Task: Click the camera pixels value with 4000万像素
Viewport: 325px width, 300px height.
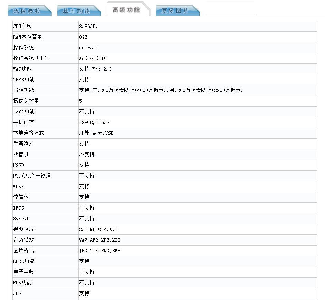Action: (x=161, y=90)
